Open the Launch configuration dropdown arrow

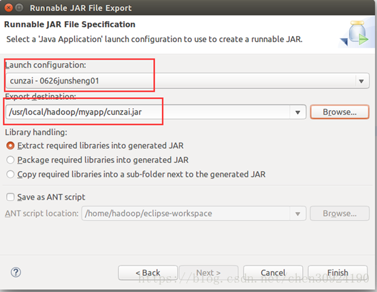[361, 81]
